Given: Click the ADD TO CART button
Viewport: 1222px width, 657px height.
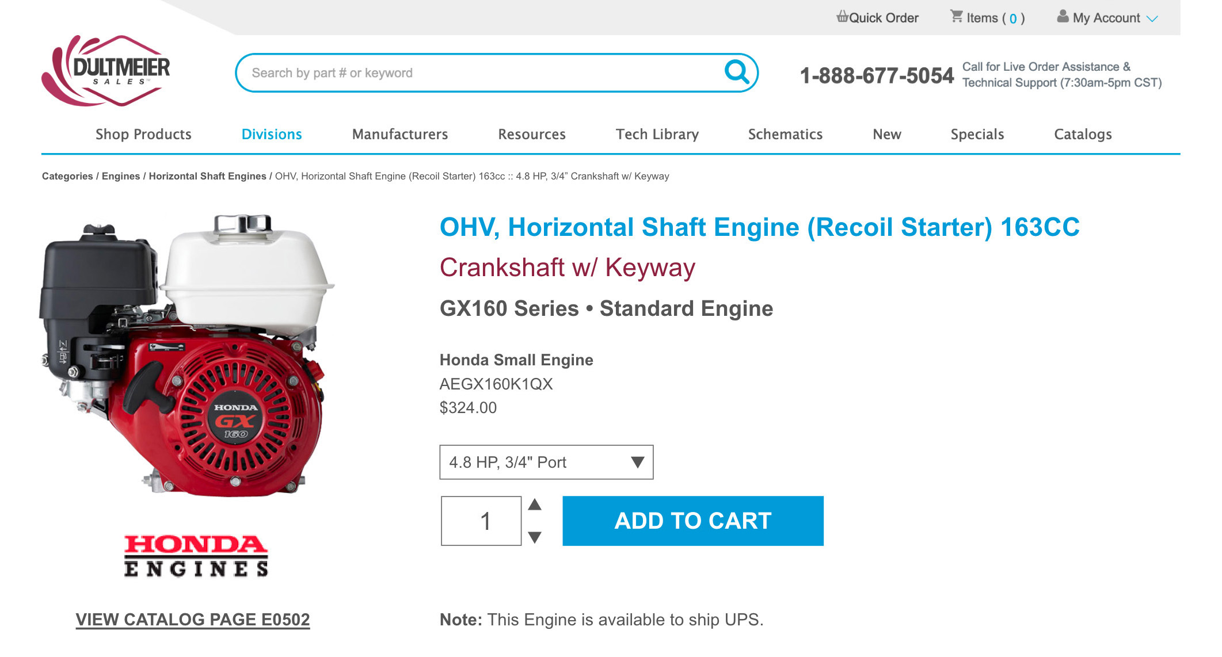Looking at the screenshot, I should pos(693,521).
